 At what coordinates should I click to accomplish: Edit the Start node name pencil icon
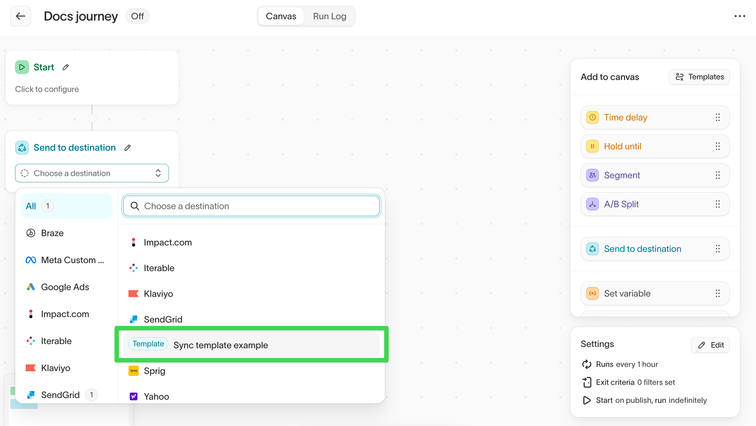pyautogui.click(x=66, y=67)
